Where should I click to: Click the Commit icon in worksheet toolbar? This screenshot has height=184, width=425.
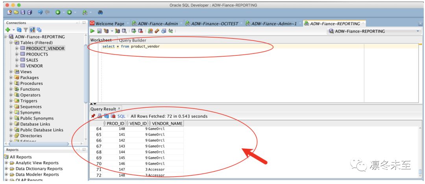pos(134,31)
